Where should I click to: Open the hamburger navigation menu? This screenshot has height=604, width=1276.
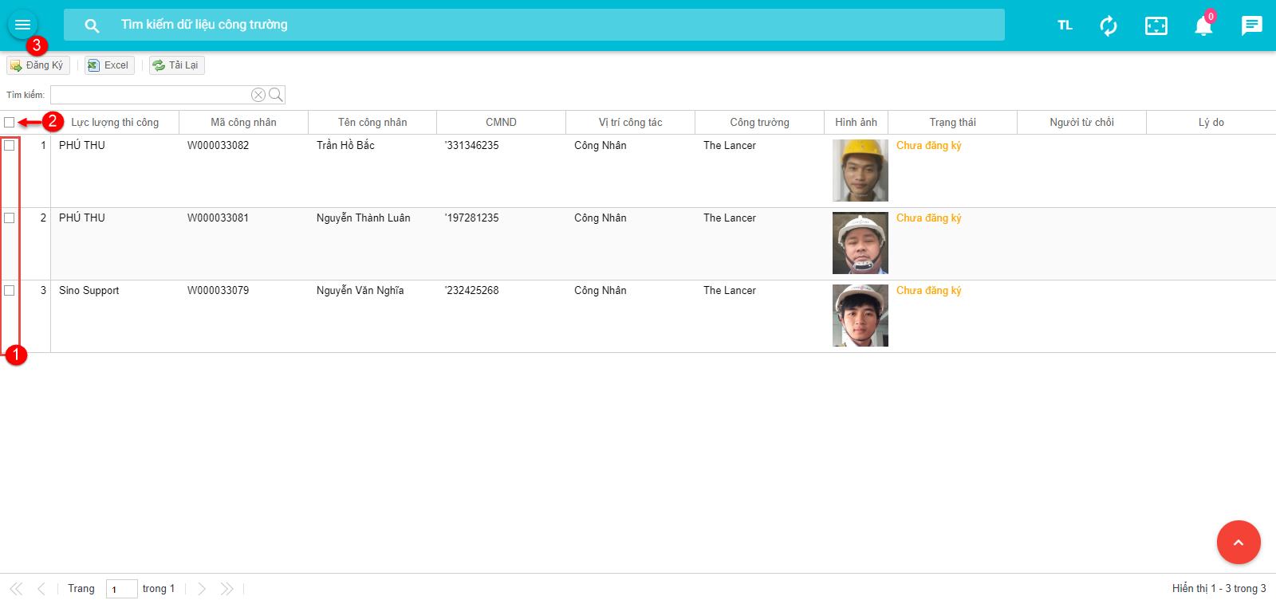22,25
